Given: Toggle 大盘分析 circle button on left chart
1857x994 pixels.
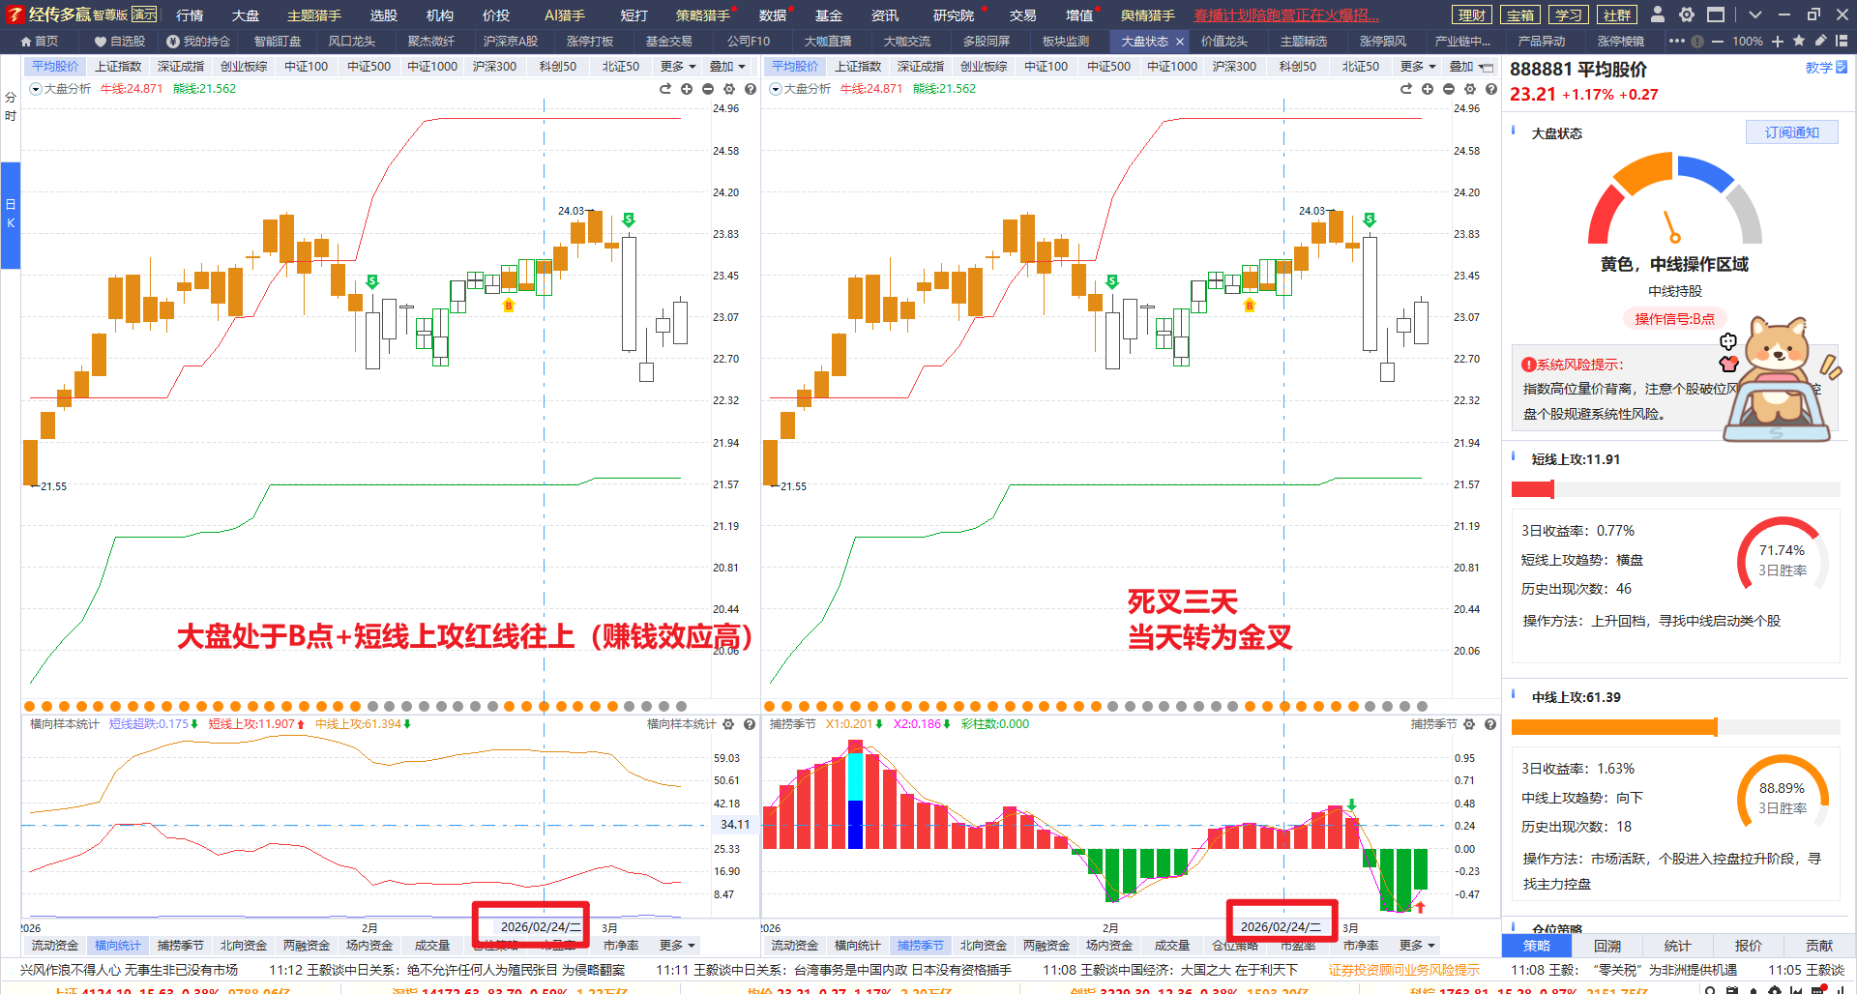Looking at the screenshot, I should [x=36, y=89].
